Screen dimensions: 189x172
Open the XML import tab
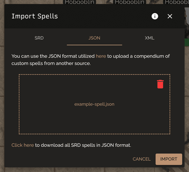150,38
